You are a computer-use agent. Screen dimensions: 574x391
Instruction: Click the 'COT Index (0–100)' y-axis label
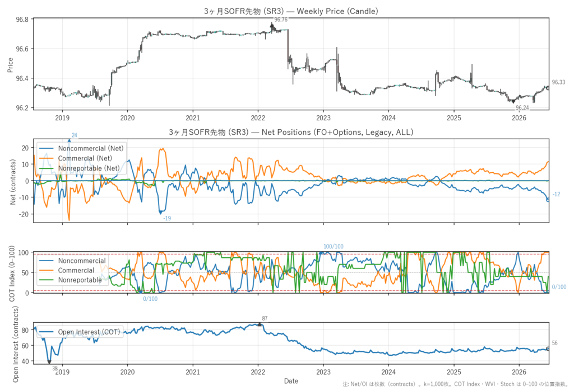point(12,274)
